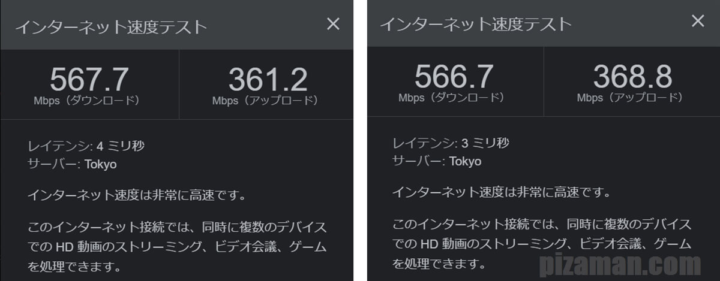Select the ダウンロード label under 566.7
This screenshot has height=281, width=720.
(x=452, y=97)
